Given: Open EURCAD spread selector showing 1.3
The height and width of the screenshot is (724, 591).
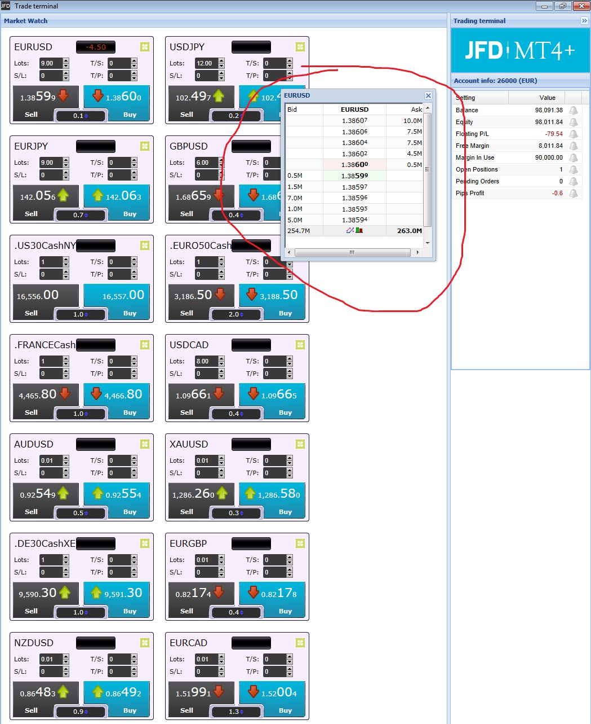Looking at the screenshot, I should pyautogui.click(x=236, y=712).
